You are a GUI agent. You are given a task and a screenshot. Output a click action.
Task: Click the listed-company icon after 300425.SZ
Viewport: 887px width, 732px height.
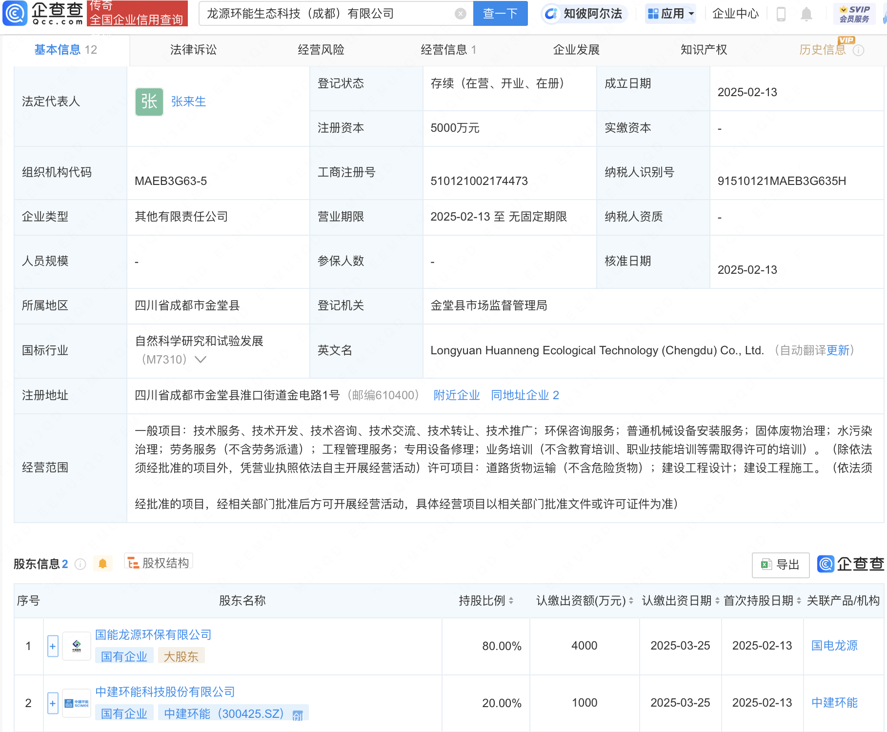tap(298, 715)
